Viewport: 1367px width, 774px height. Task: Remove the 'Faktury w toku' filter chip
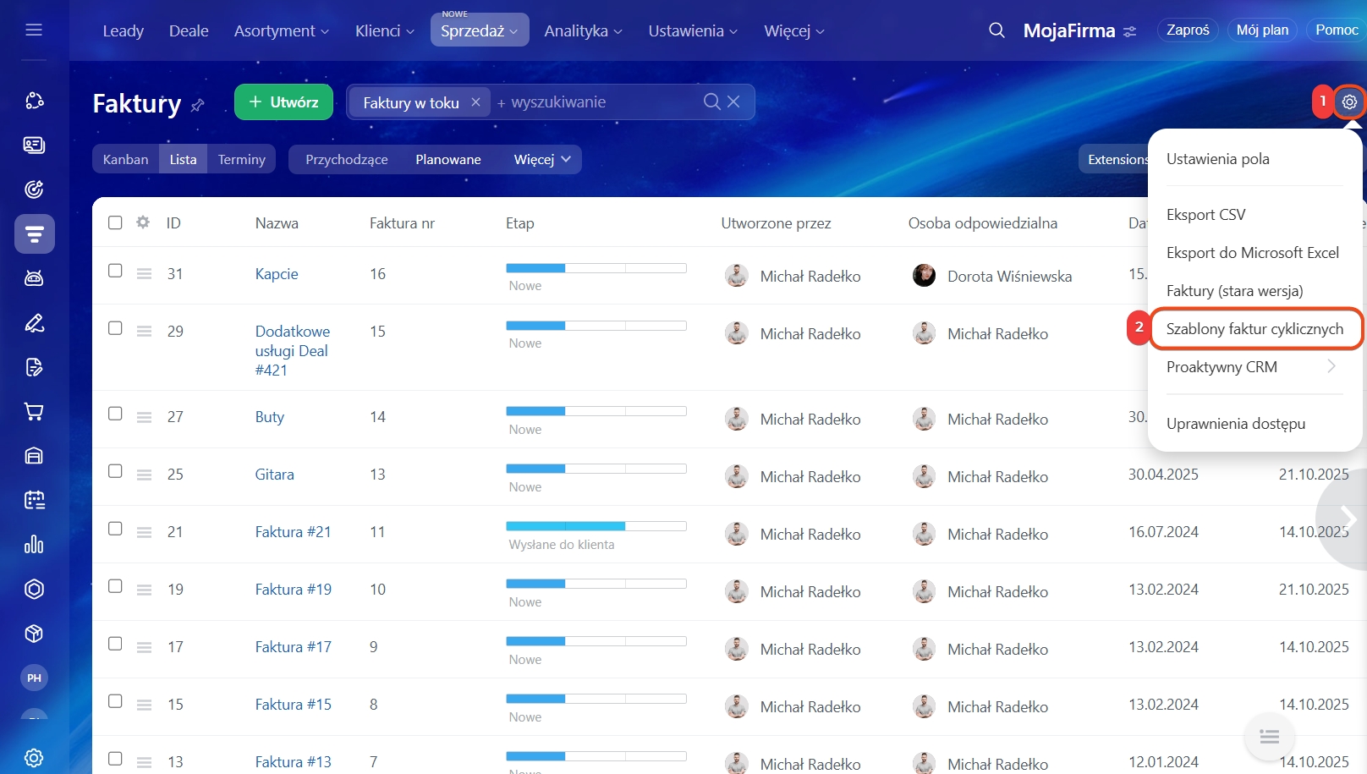pyautogui.click(x=475, y=102)
